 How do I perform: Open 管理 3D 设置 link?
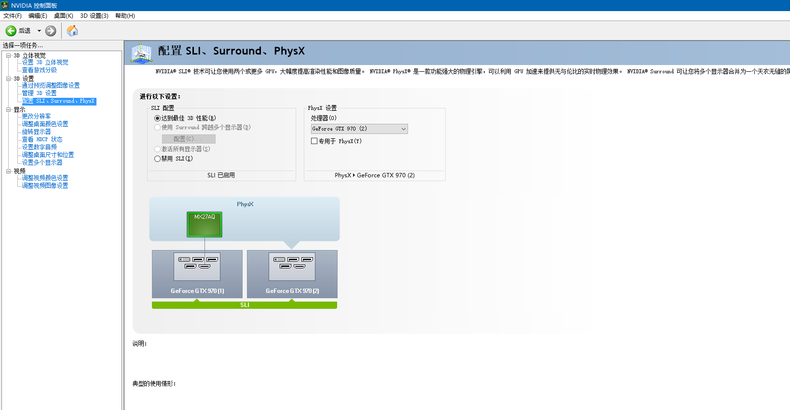pyautogui.click(x=40, y=93)
